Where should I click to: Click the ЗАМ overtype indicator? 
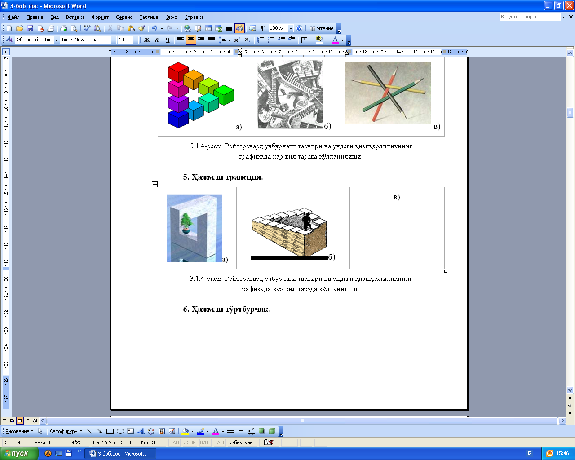coord(219,442)
